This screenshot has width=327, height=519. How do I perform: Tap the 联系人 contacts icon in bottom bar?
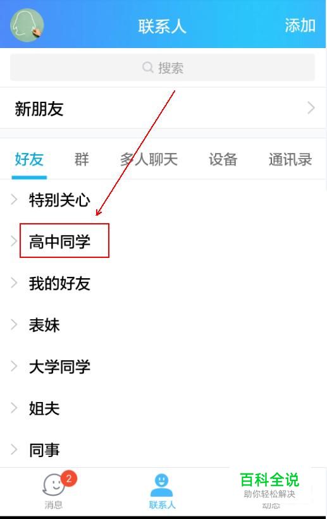coord(162,485)
